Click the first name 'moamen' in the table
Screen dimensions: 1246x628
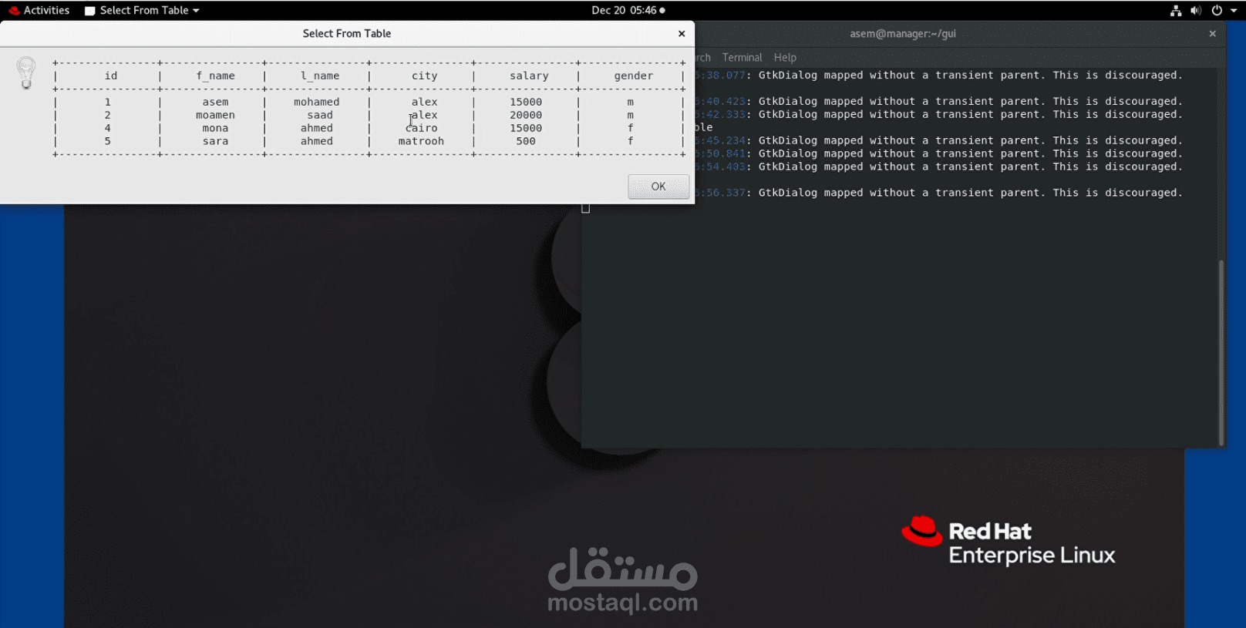coord(215,115)
